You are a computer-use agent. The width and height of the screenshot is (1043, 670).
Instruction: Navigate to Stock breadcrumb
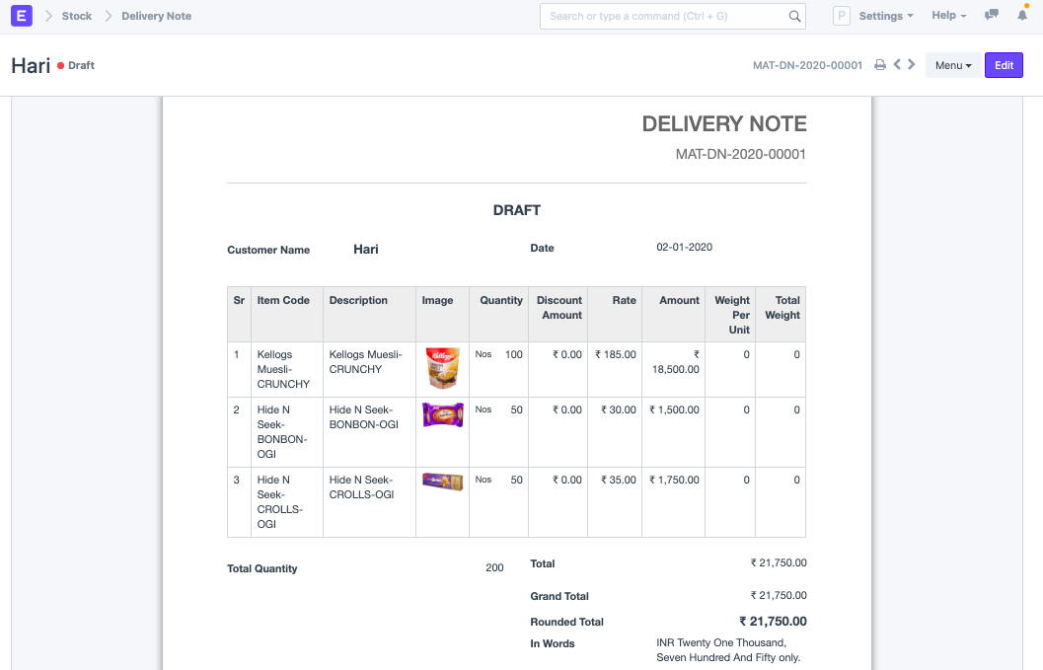click(x=77, y=16)
